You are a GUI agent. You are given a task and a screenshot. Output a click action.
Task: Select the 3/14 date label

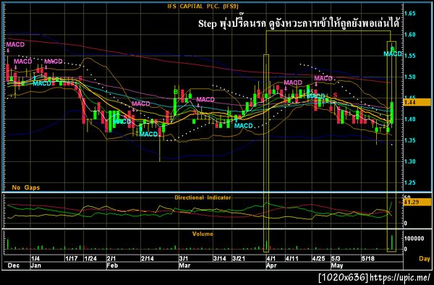(x=219, y=258)
